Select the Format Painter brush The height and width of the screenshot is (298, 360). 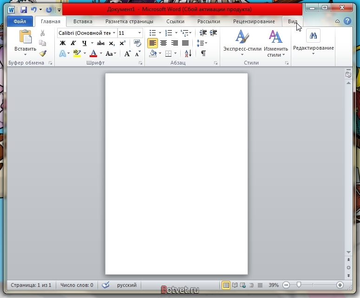coord(43,53)
